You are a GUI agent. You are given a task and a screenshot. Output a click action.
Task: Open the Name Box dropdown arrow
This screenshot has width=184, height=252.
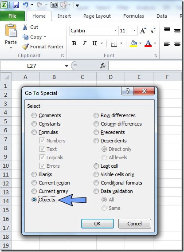point(67,66)
